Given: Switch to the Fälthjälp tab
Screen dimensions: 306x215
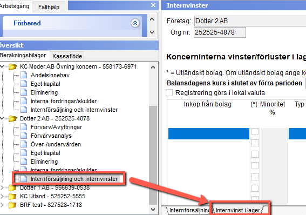Looking at the screenshot, I should 49,7.
